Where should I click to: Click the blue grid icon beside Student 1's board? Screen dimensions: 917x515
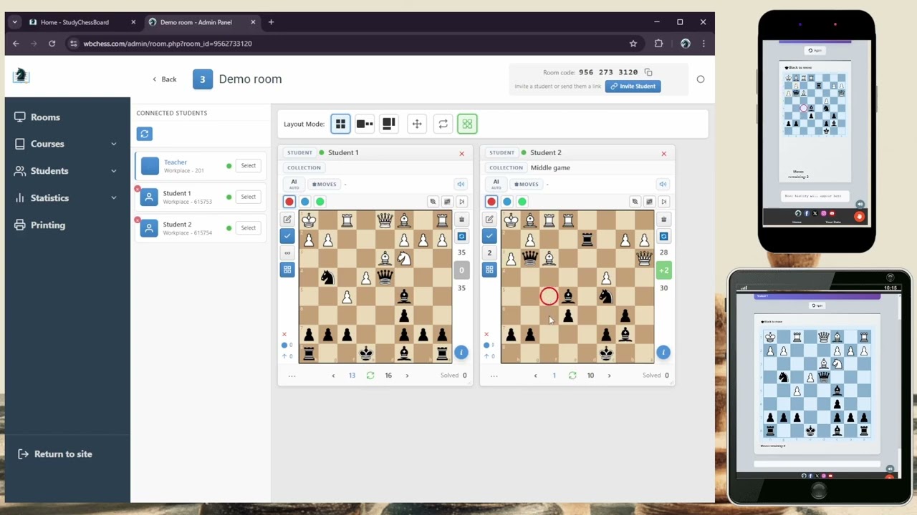click(287, 270)
